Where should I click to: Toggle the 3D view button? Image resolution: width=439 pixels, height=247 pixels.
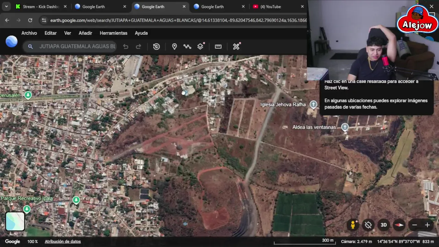(x=384, y=225)
